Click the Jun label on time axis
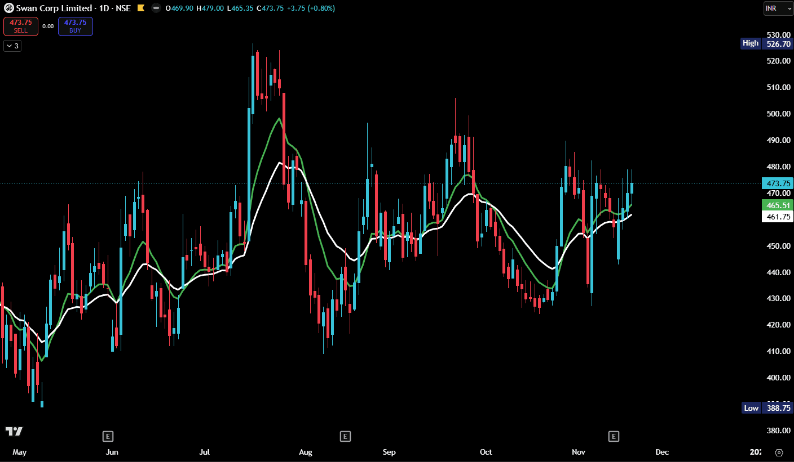 pyautogui.click(x=112, y=452)
